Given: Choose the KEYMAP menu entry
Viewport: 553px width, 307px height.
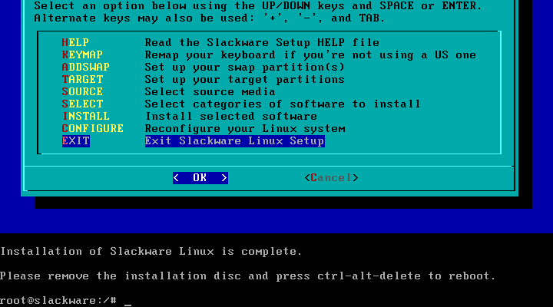Looking at the screenshot, I should [82, 55].
